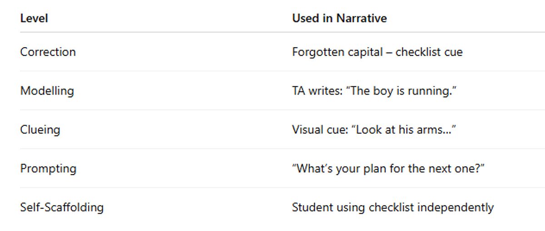Click the quoted sentence The boy is running
Image resolution: width=545 pixels, height=231 pixels.
[401, 90]
